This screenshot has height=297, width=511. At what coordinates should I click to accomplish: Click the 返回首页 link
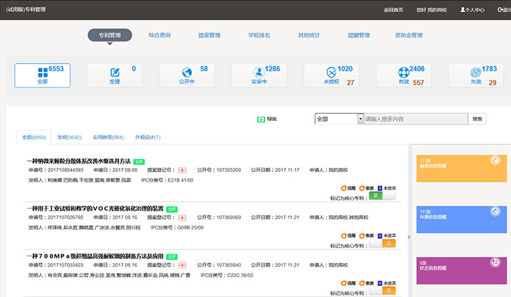click(x=392, y=10)
